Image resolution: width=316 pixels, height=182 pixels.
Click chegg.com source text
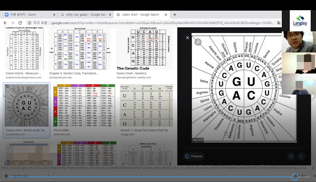click(x=127, y=134)
